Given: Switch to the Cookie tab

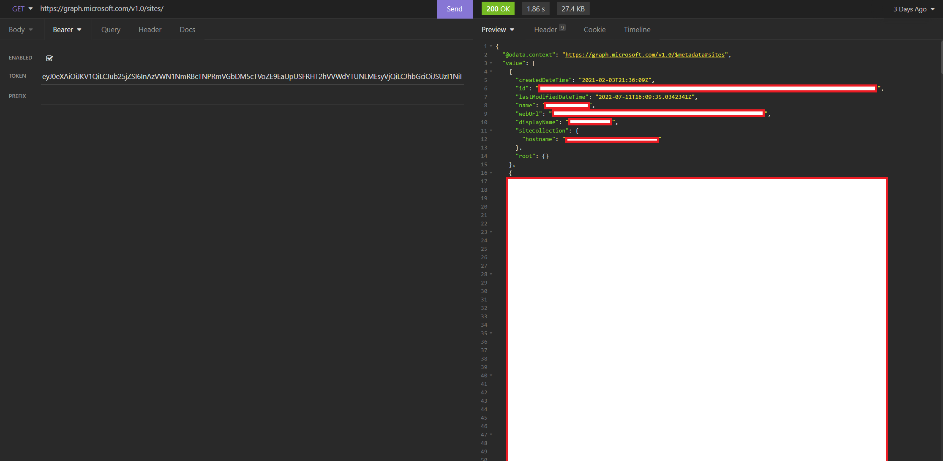Looking at the screenshot, I should (x=594, y=30).
